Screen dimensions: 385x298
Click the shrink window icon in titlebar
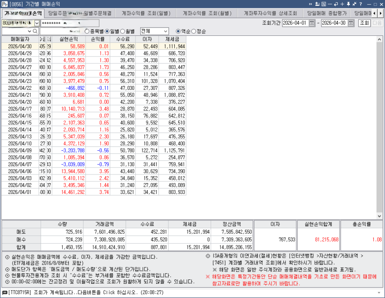[355, 4]
